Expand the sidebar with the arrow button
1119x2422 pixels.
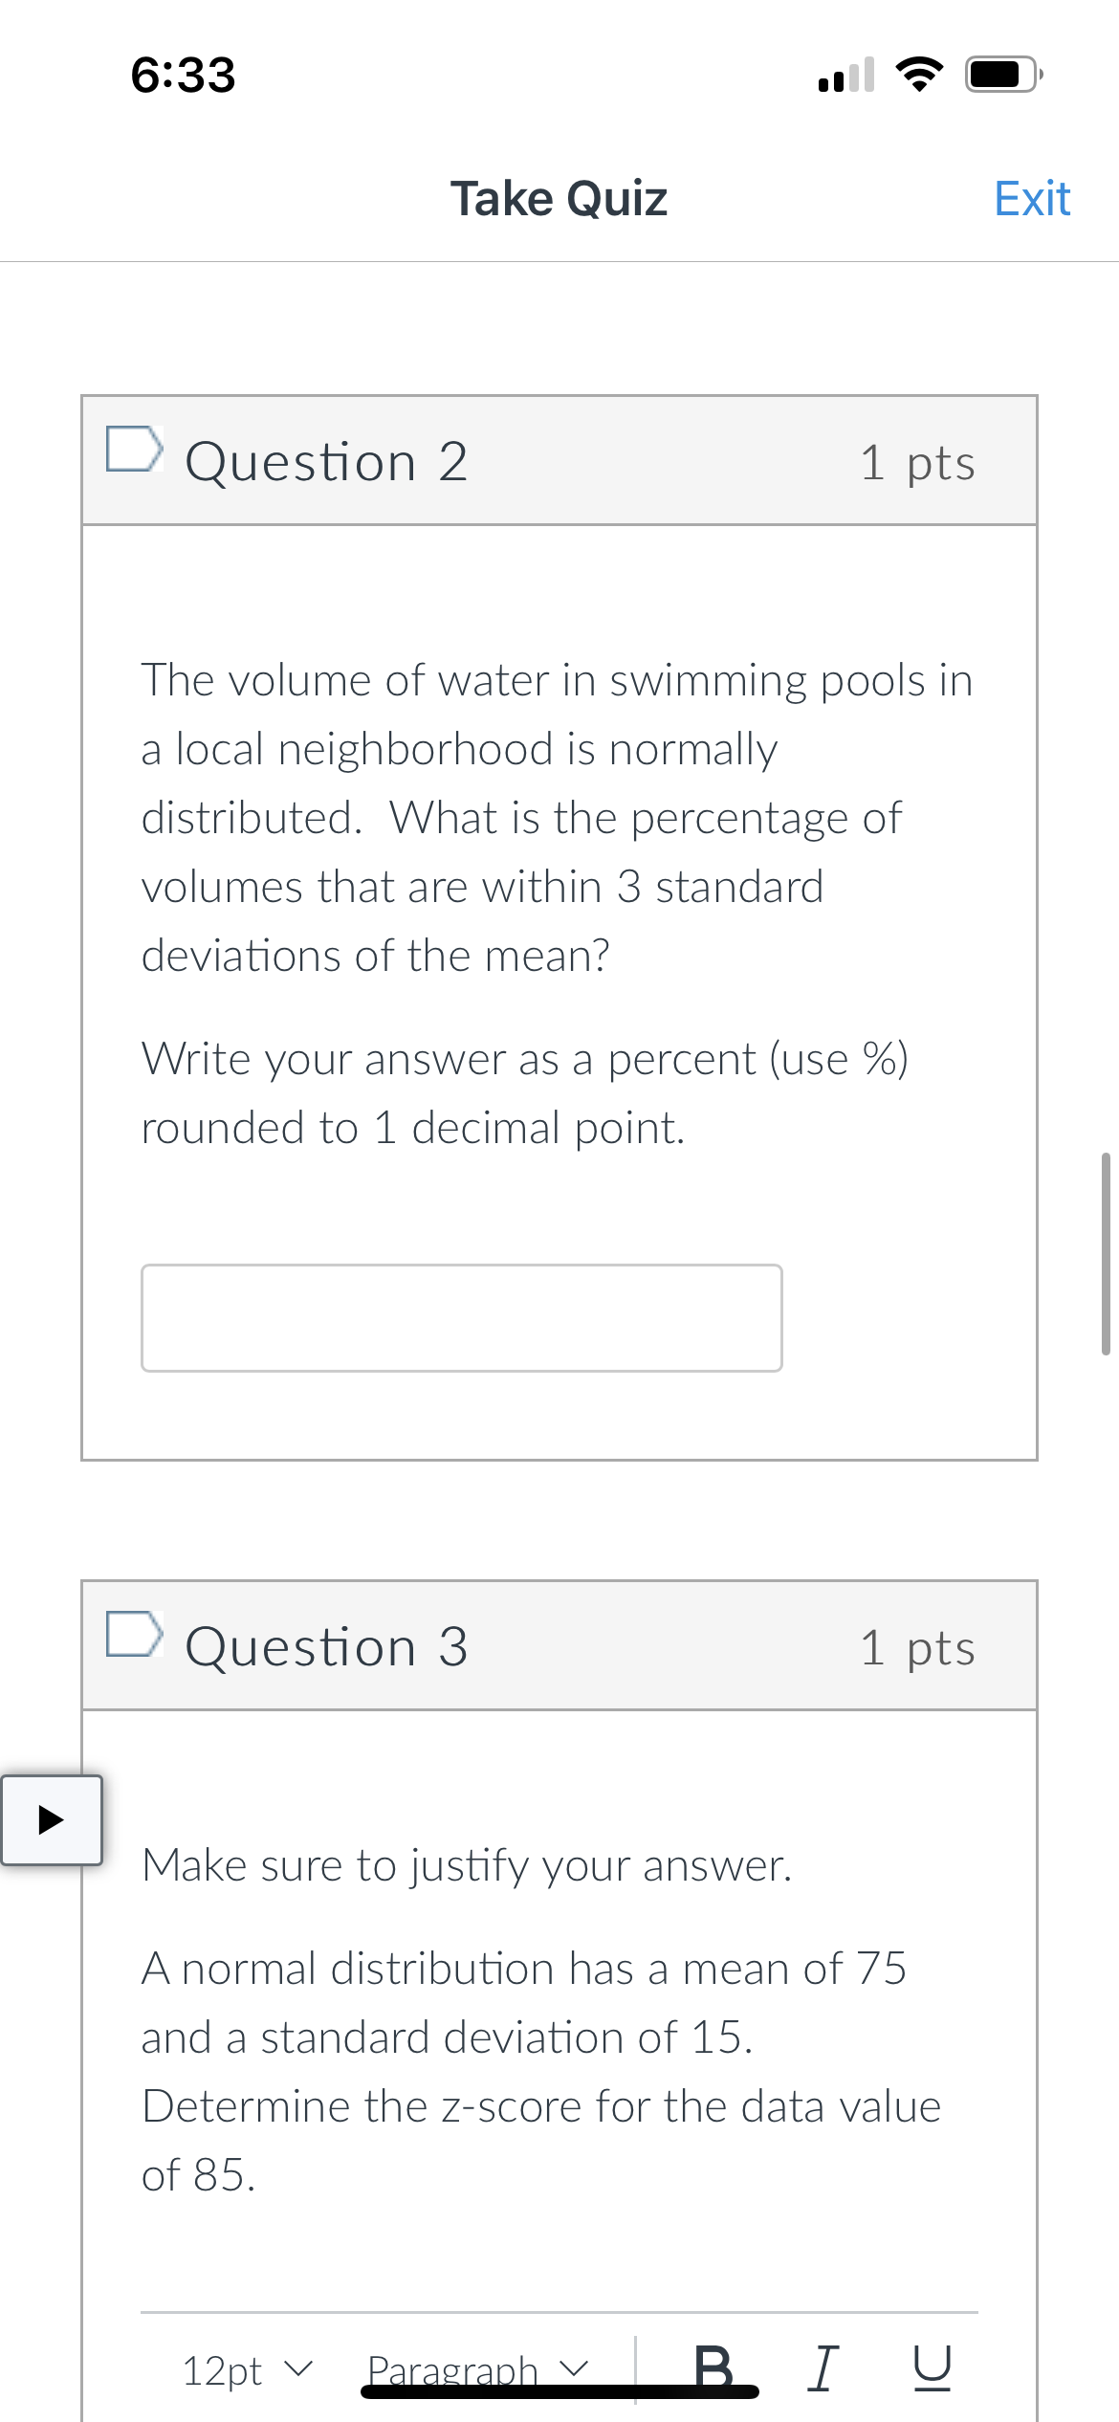click(x=52, y=1820)
